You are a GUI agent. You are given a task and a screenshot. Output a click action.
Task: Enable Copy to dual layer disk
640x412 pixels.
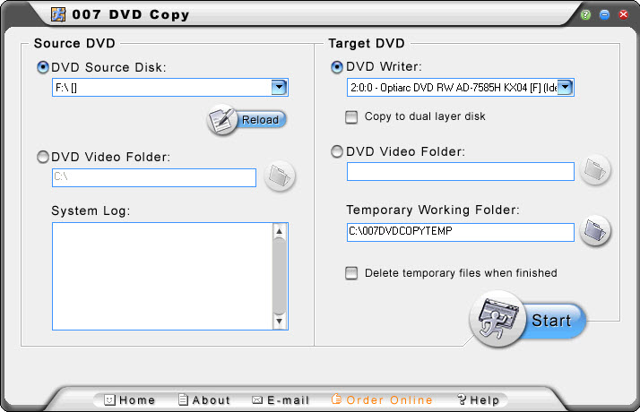[x=352, y=116]
